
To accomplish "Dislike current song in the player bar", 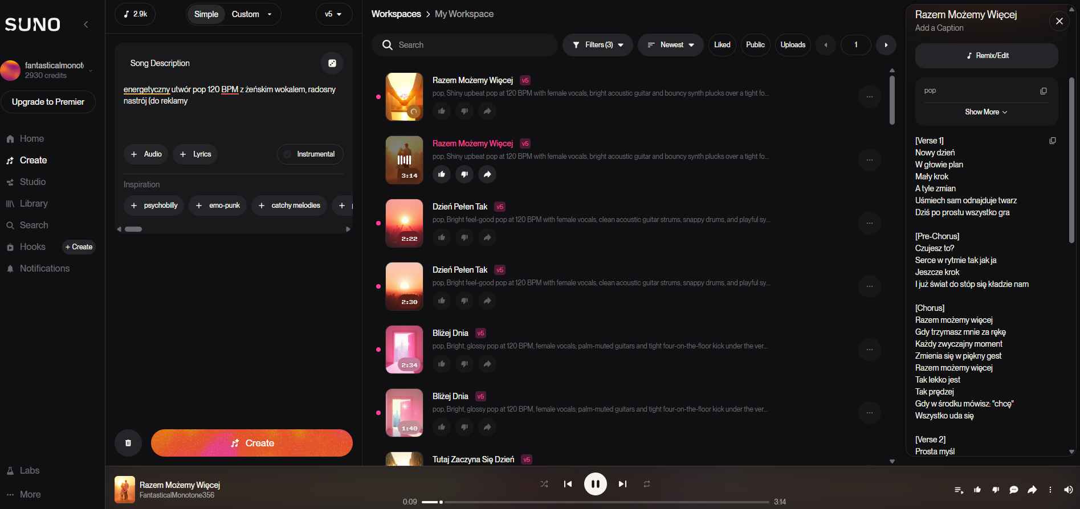I will click(x=996, y=490).
